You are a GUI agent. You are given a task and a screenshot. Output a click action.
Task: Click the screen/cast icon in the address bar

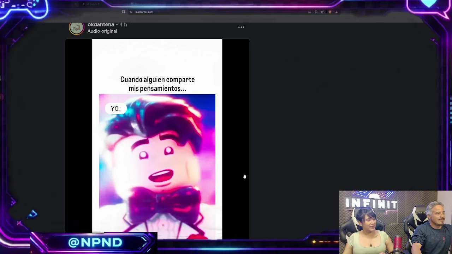[x=309, y=12]
